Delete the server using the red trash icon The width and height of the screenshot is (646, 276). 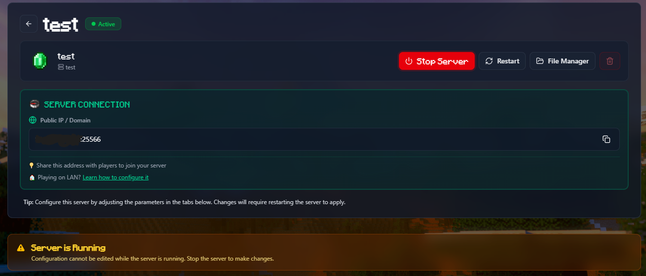coord(610,61)
